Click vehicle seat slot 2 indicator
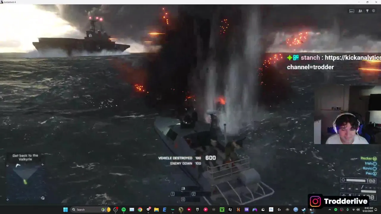Viewport: 381px width, 214px height. pos(193,194)
